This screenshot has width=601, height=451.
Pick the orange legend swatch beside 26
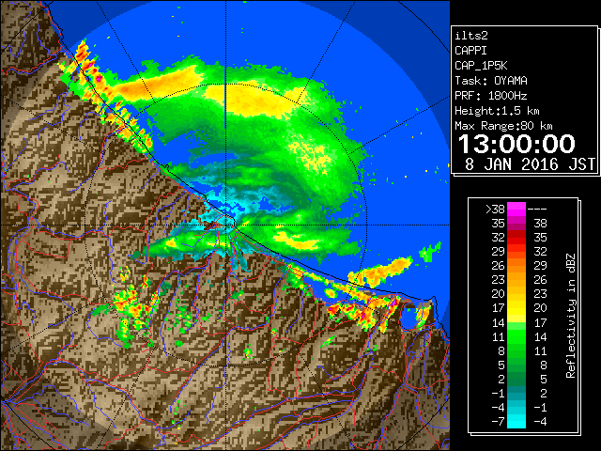click(x=516, y=266)
